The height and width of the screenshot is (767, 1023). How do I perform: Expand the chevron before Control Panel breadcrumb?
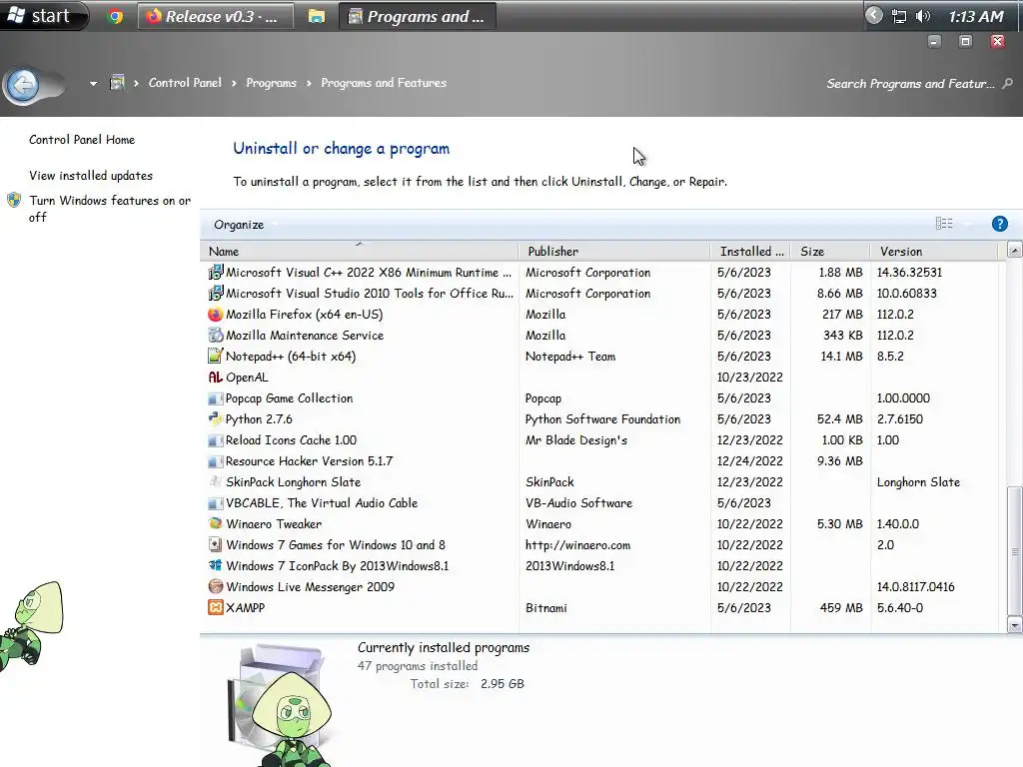pyautogui.click(x=136, y=84)
